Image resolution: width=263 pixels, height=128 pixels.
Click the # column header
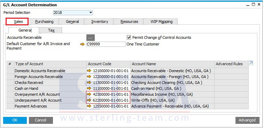click(10, 64)
